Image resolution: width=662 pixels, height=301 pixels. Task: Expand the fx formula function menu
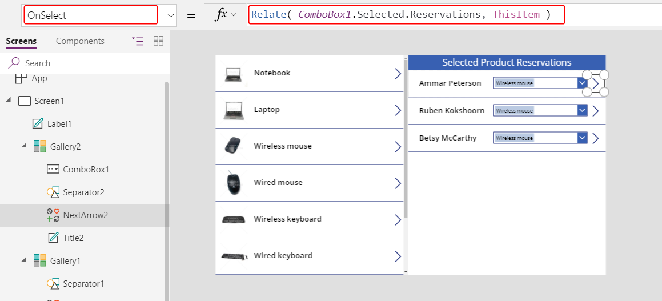pyautogui.click(x=226, y=15)
